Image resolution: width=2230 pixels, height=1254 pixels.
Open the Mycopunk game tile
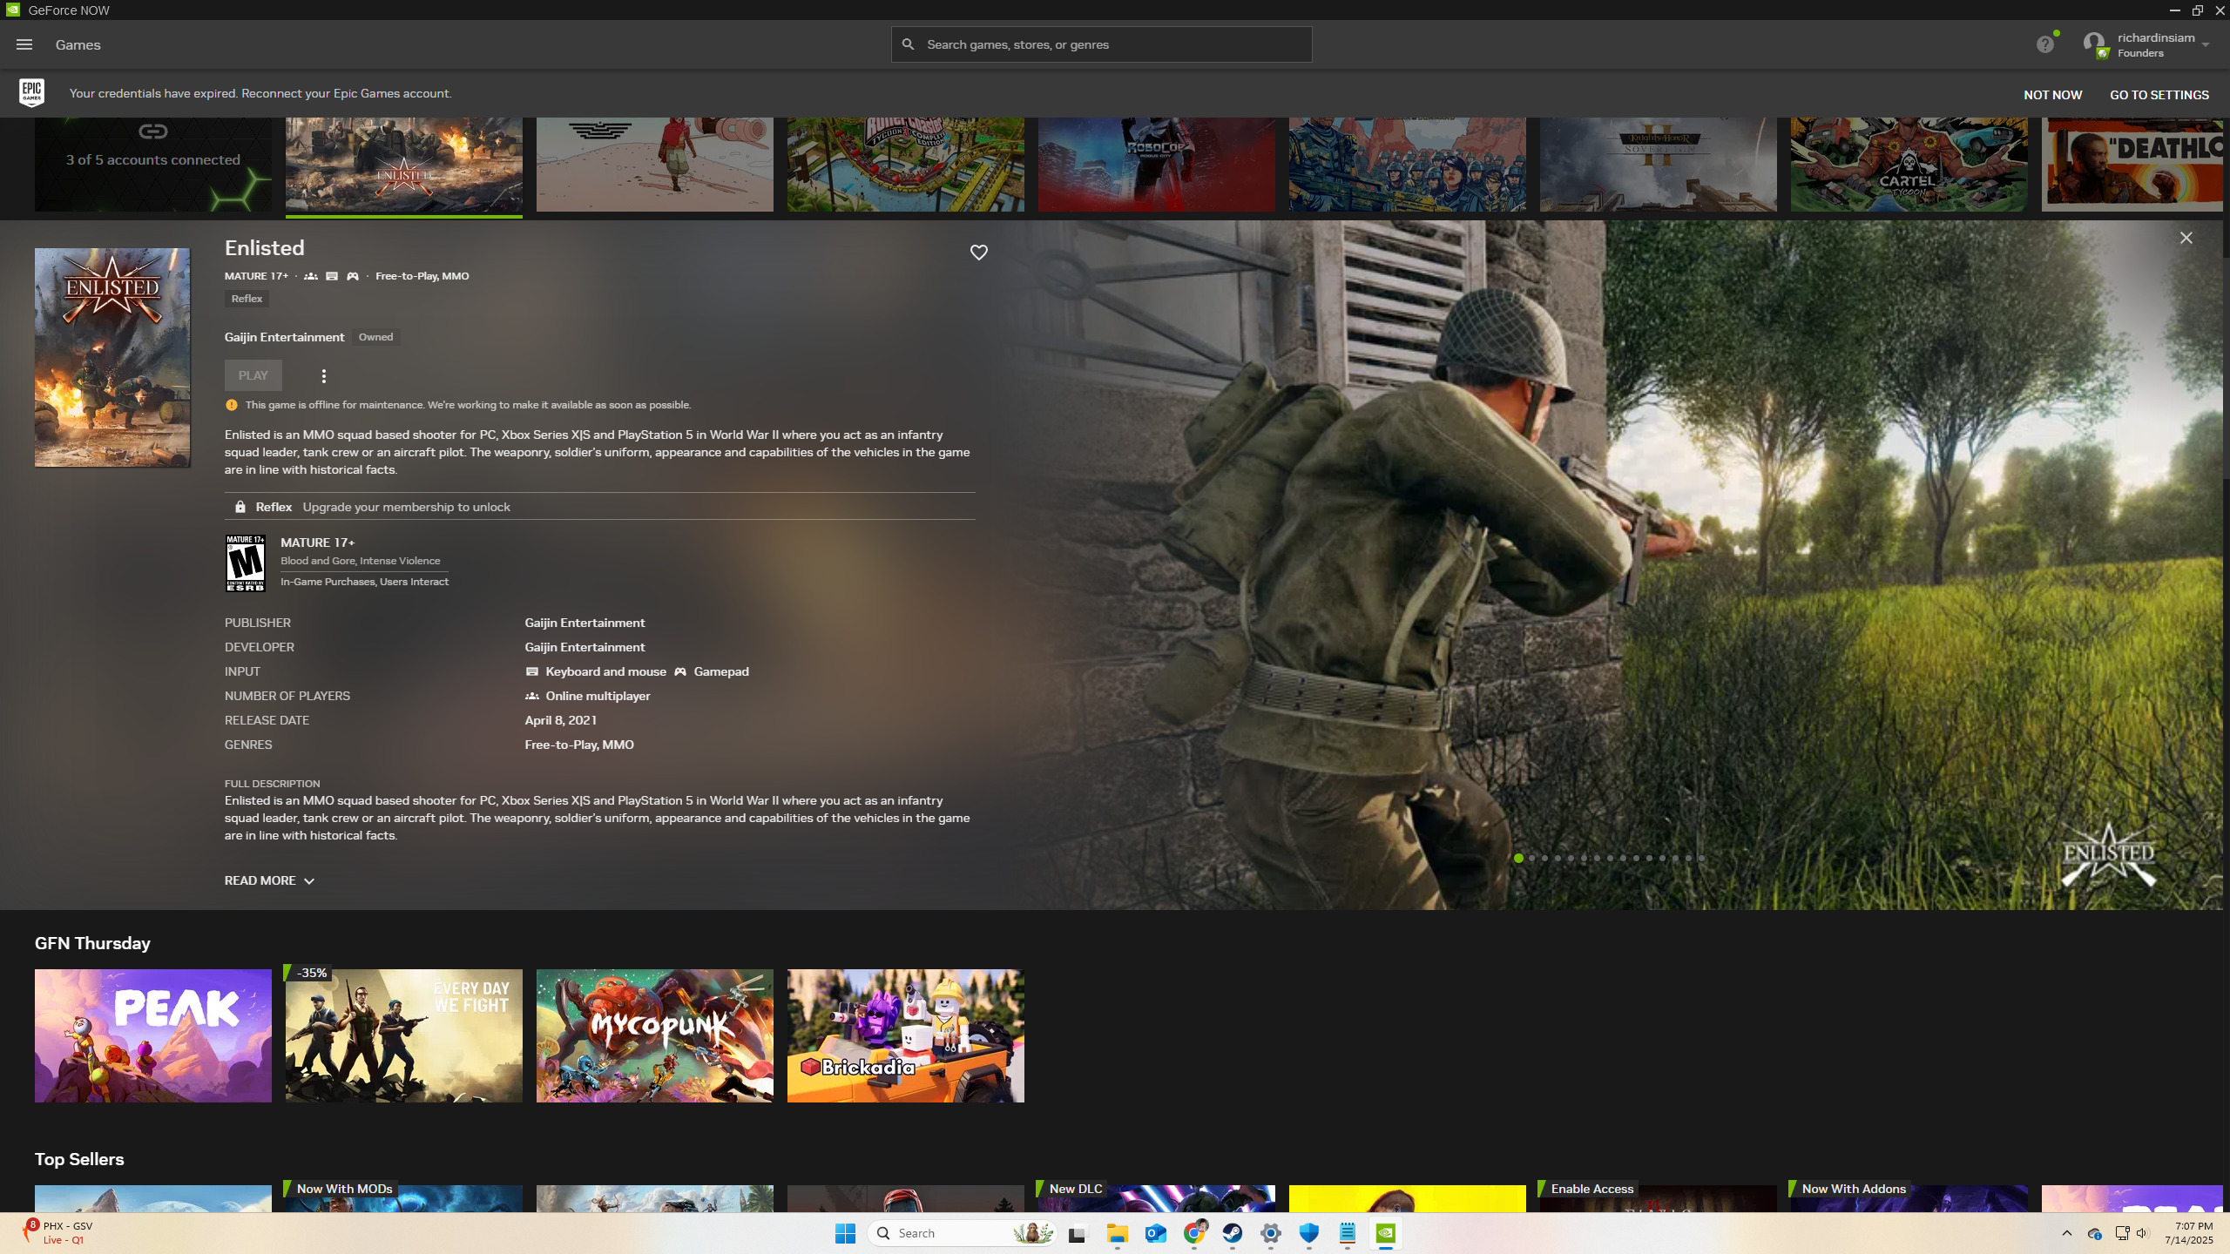coord(655,1035)
